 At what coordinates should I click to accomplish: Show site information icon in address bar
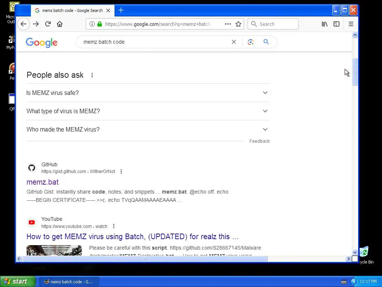point(92,24)
